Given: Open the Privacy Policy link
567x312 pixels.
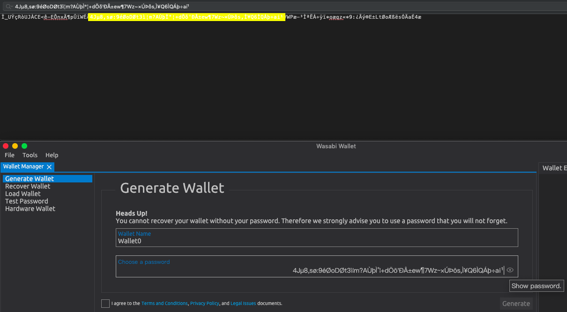Looking at the screenshot, I should click(205, 304).
